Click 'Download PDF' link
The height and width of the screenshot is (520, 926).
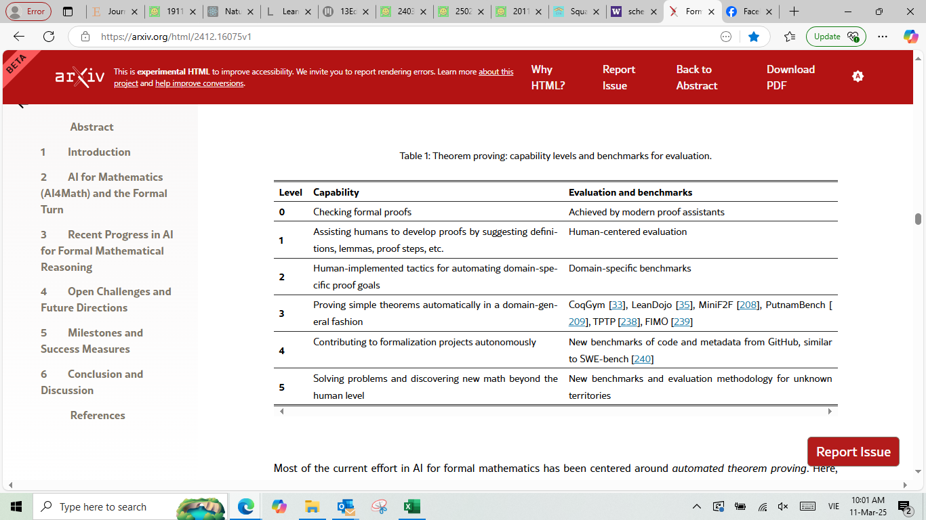pyautogui.click(x=790, y=77)
